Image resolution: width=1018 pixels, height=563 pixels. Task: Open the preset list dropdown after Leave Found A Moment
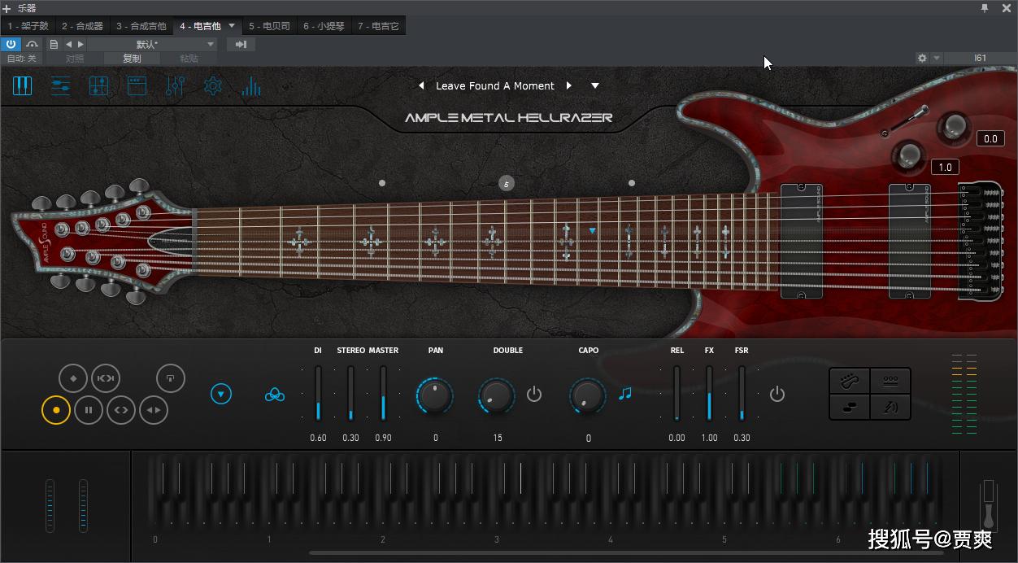(x=595, y=85)
